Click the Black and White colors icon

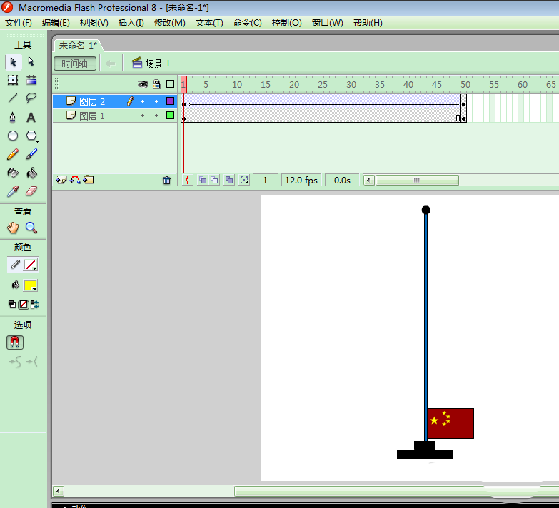coord(12,304)
